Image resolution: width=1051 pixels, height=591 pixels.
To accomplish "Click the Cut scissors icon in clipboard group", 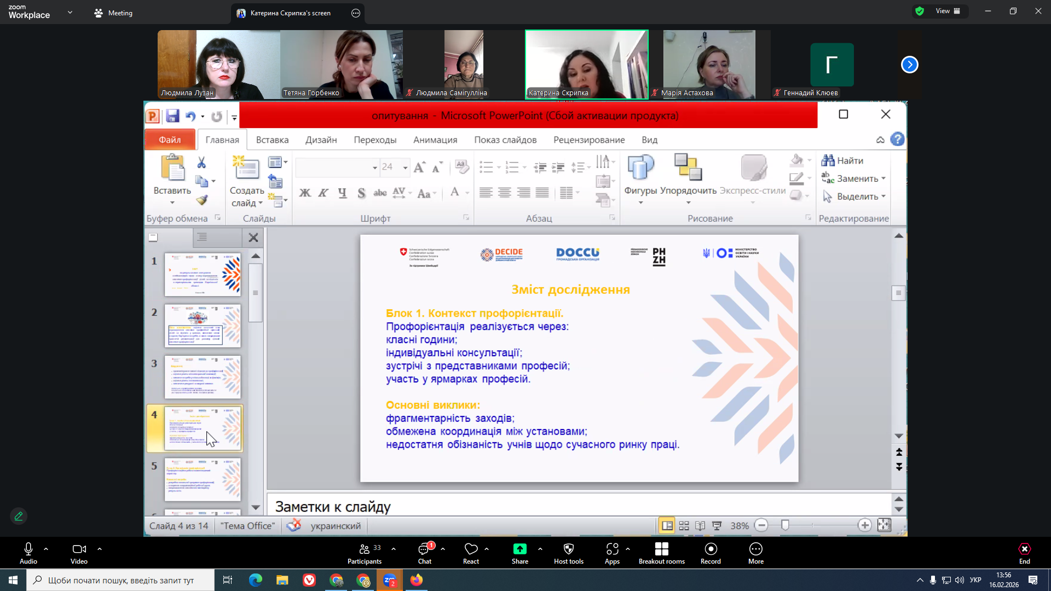I will [x=201, y=163].
